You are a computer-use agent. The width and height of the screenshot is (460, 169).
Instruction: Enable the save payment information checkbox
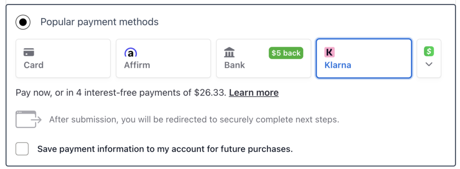(22, 149)
